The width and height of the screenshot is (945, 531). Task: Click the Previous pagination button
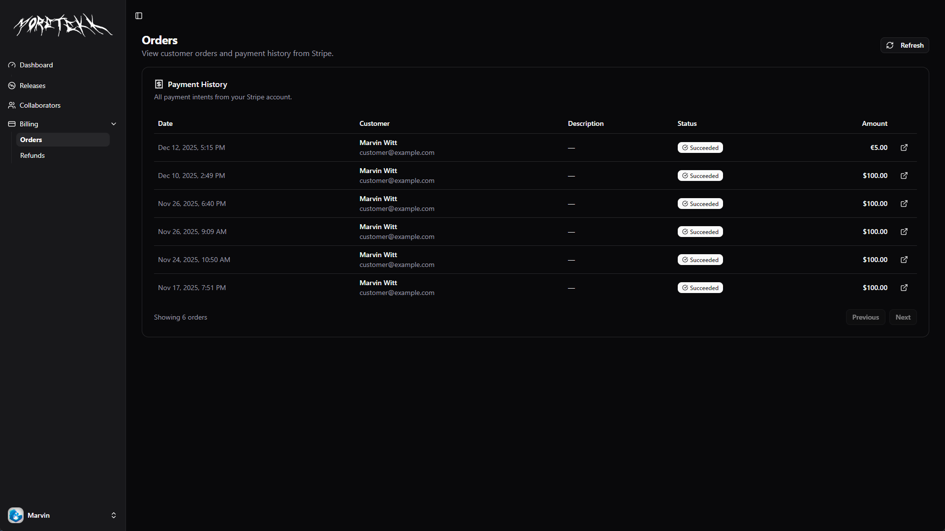click(865, 317)
